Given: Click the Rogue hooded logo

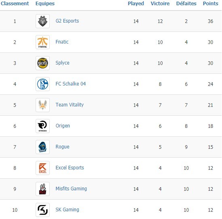Looking at the screenshot, I should click(42, 147).
